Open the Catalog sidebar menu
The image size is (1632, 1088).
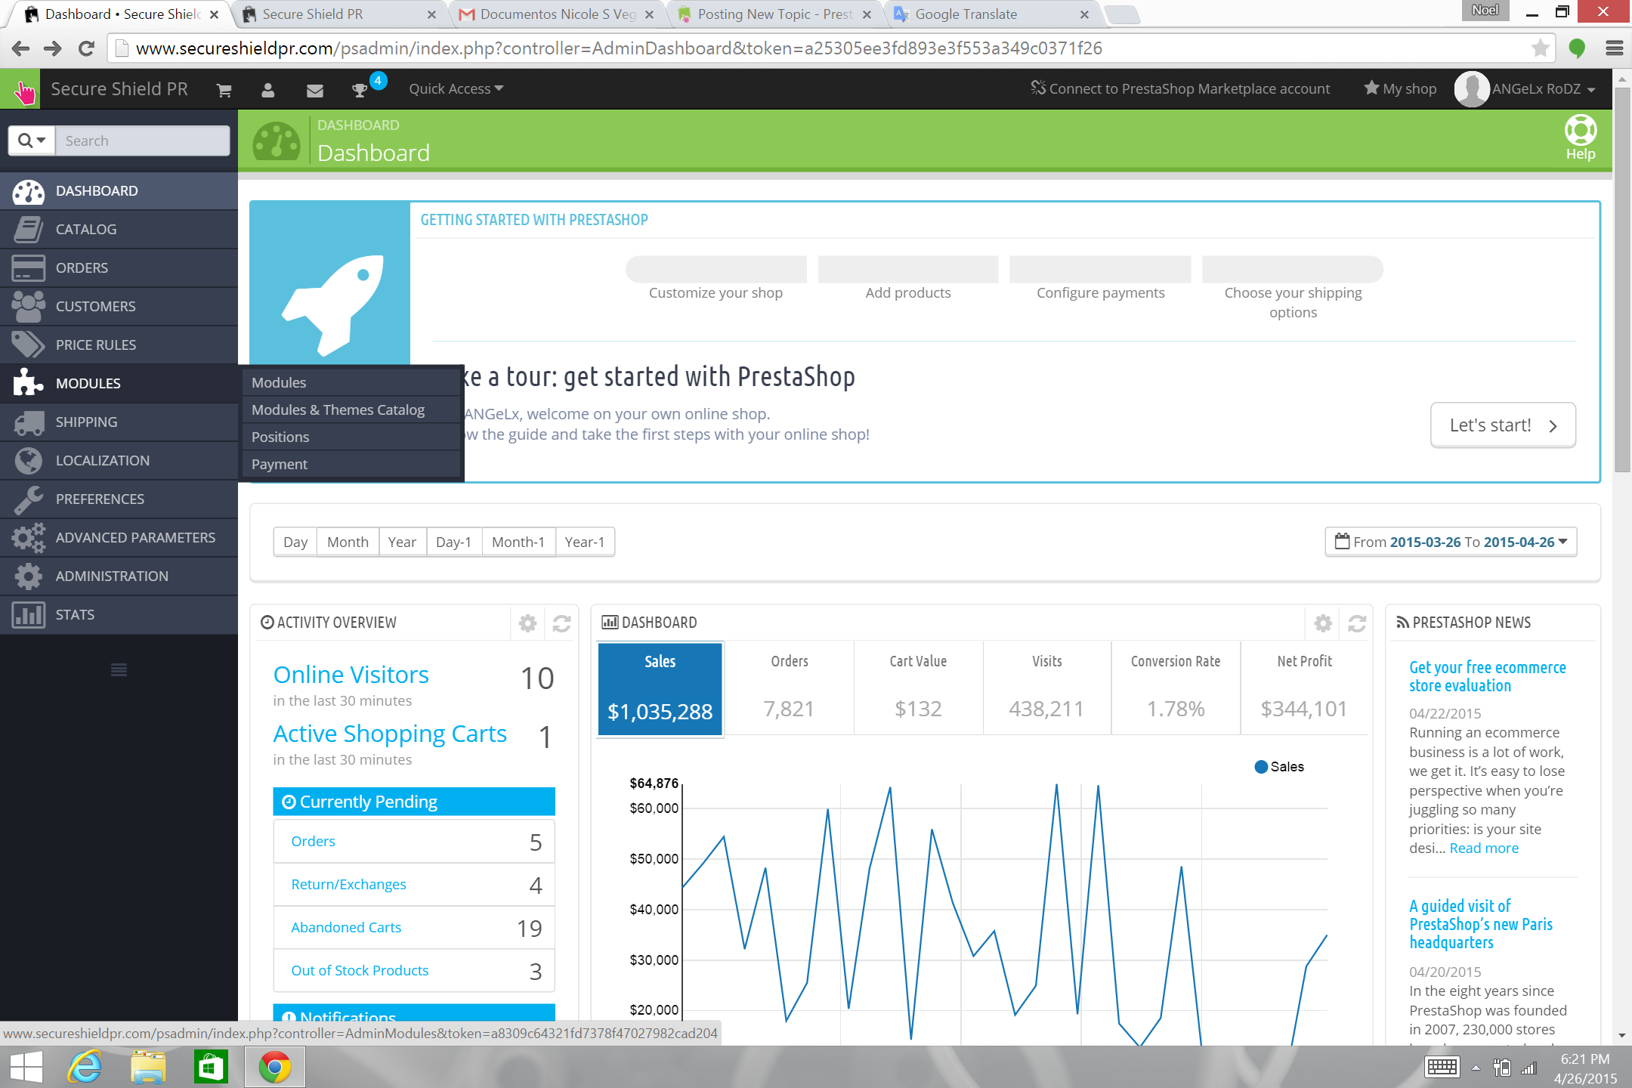(x=86, y=229)
